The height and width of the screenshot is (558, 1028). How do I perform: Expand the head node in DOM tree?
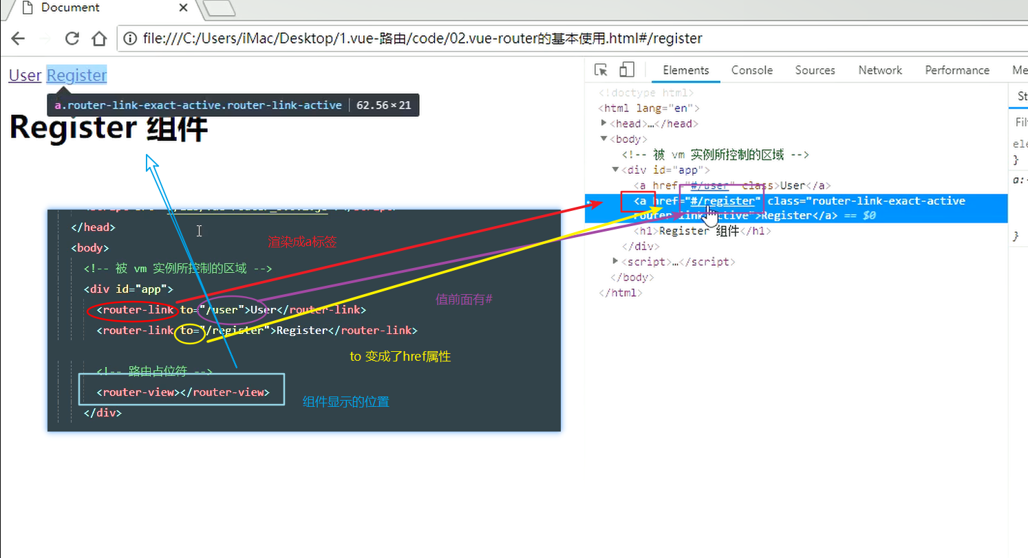point(604,124)
